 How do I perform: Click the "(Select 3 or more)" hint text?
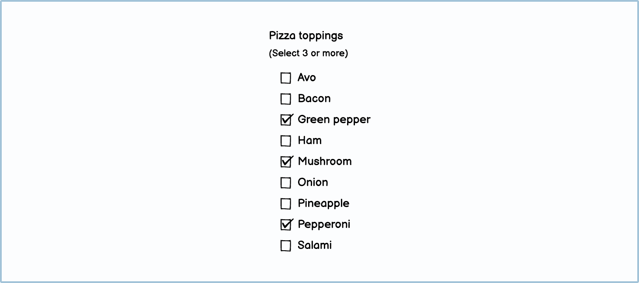click(x=308, y=53)
